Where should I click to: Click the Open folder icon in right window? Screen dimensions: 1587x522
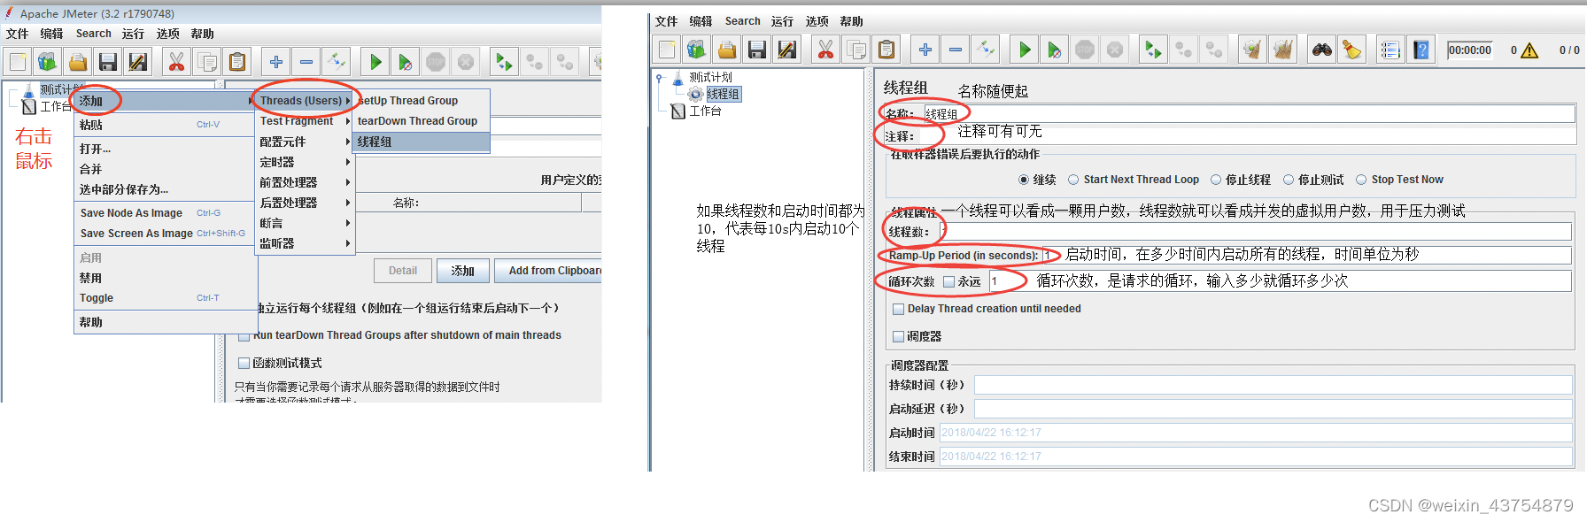pos(727,50)
